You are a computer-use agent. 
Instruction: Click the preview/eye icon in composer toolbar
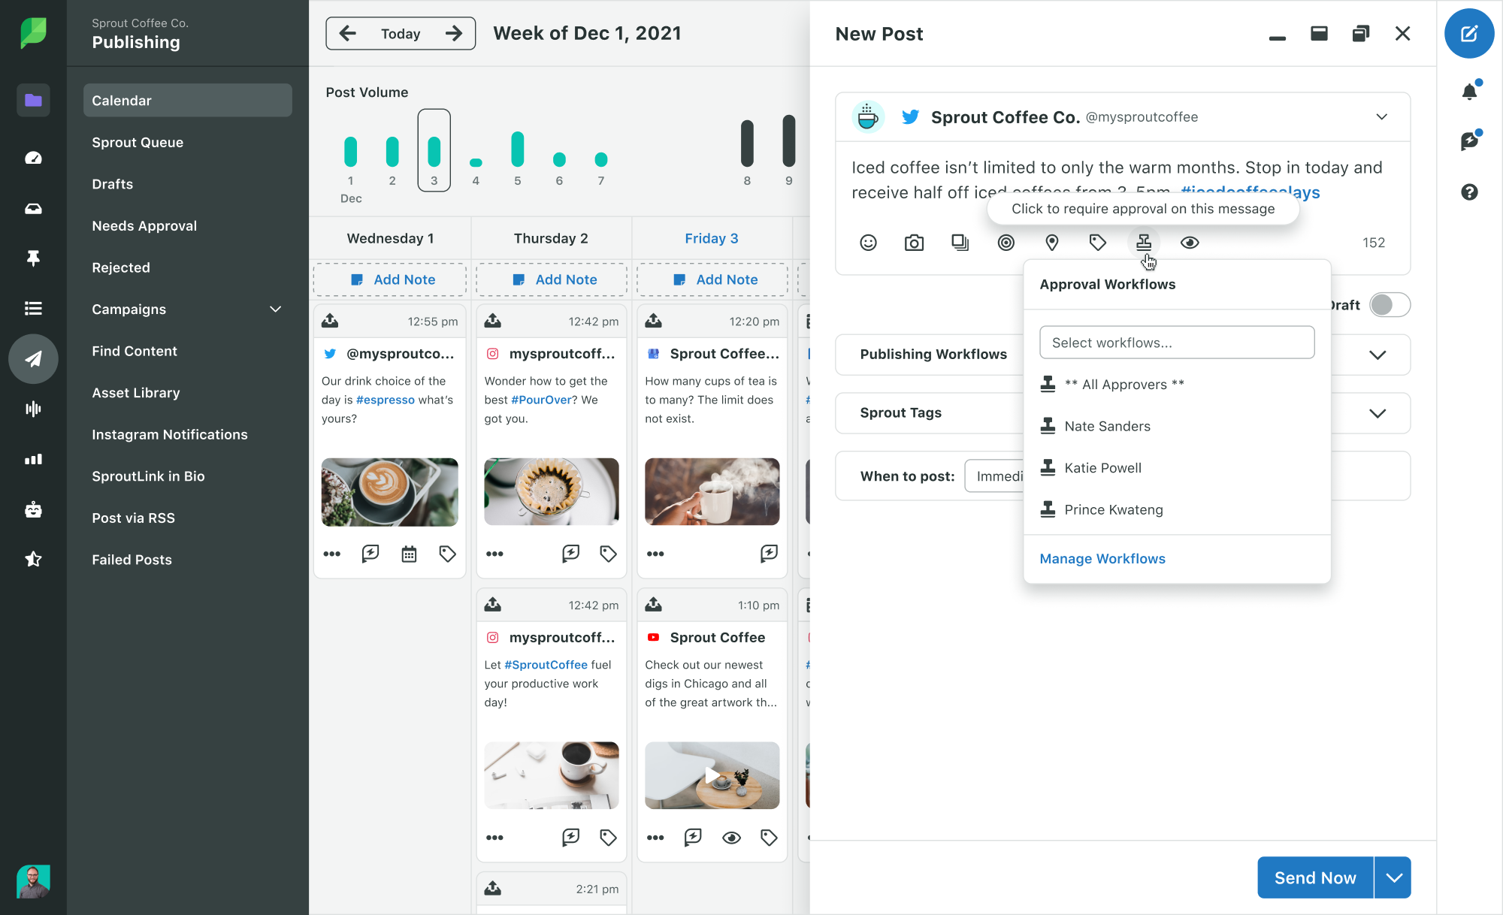(1190, 243)
